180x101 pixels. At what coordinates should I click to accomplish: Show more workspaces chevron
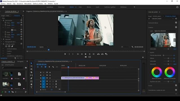[134, 7]
